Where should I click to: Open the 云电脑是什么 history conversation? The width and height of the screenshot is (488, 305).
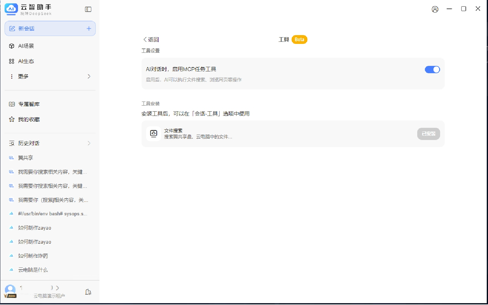coord(33,270)
